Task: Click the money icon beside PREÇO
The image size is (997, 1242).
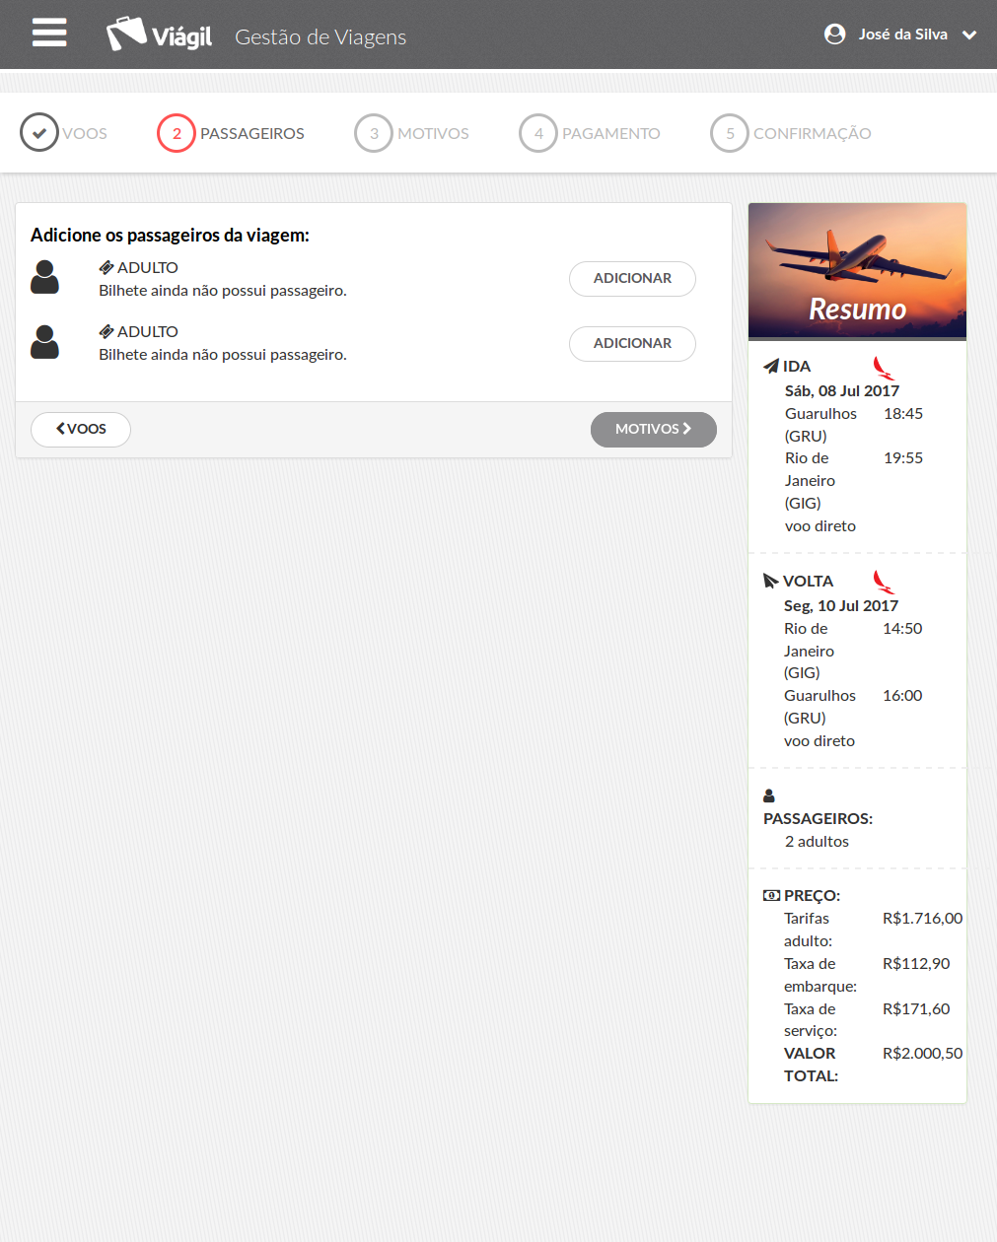Action: pyautogui.click(x=771, y=895)
